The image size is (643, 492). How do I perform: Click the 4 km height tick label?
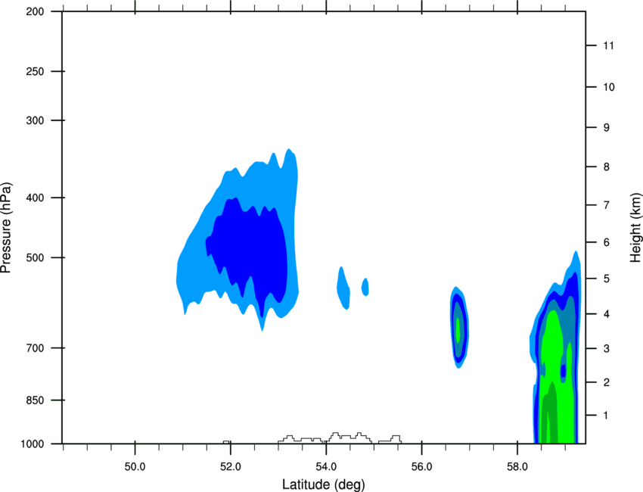[x=607, y=314]
